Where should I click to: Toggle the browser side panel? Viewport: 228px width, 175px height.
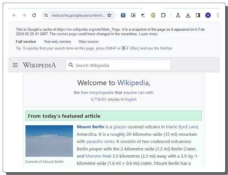198,15
